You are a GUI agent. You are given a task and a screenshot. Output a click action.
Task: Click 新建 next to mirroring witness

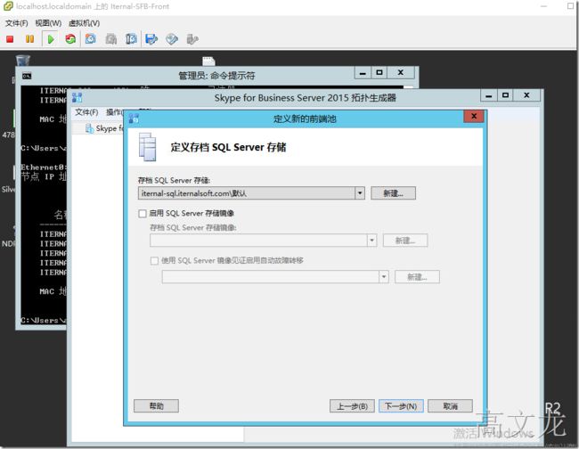(417, 276)
